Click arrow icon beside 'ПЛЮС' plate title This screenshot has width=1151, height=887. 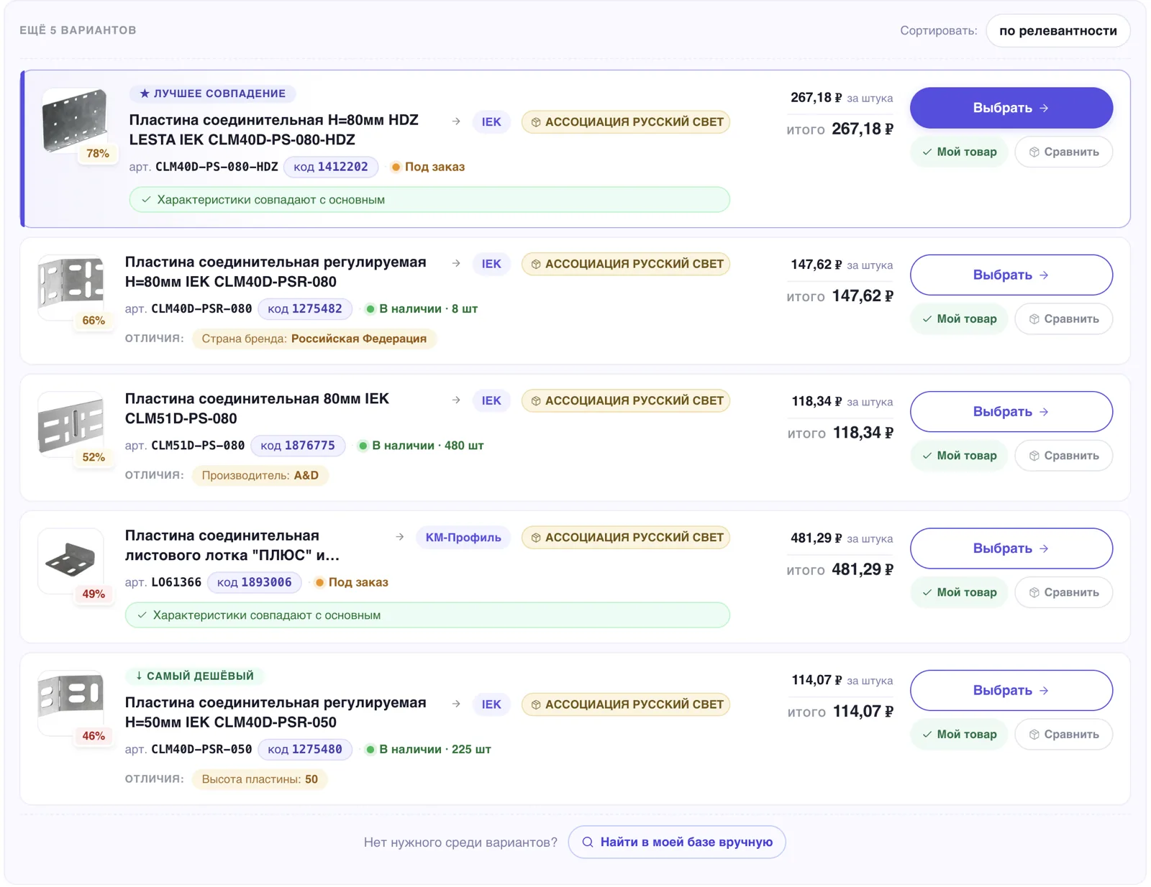point(400,537)
